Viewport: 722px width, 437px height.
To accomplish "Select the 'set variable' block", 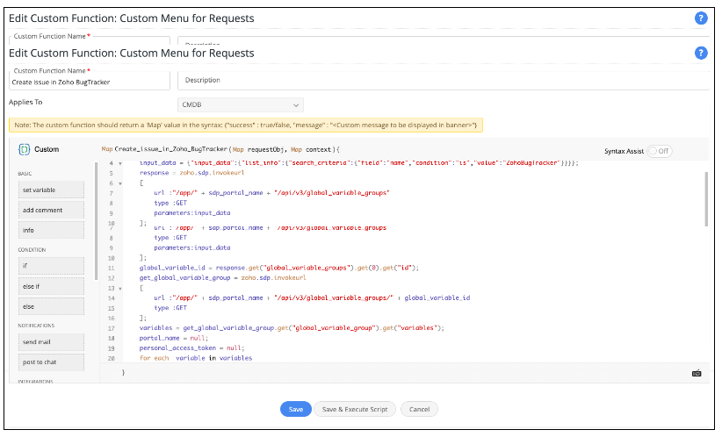I will point(51,190).
